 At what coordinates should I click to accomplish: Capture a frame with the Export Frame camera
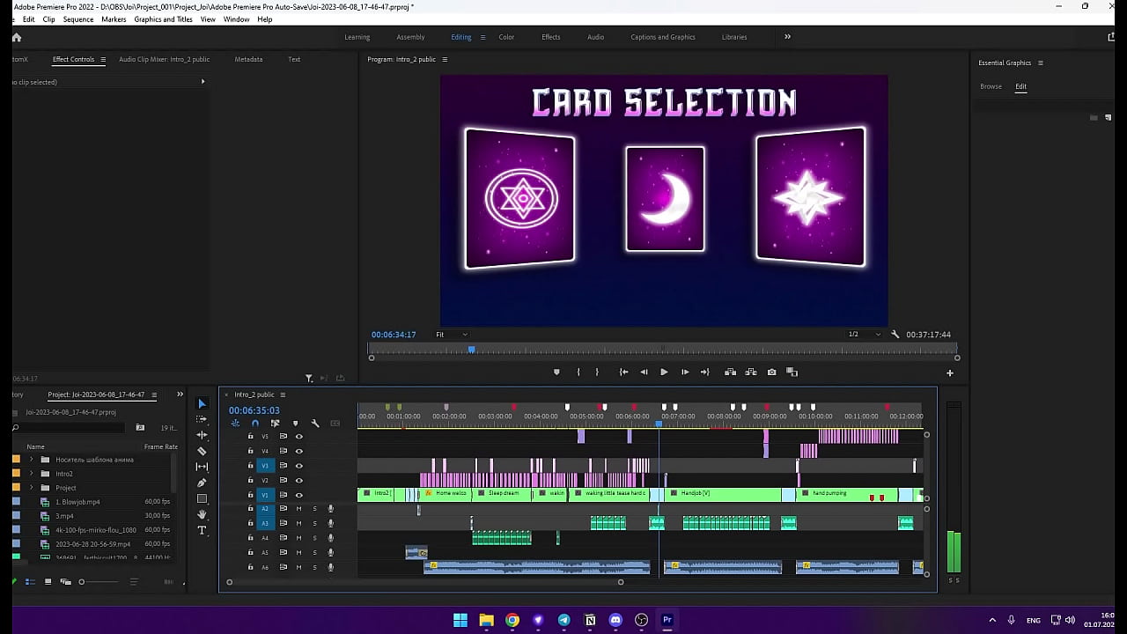[x=771, y=372]
